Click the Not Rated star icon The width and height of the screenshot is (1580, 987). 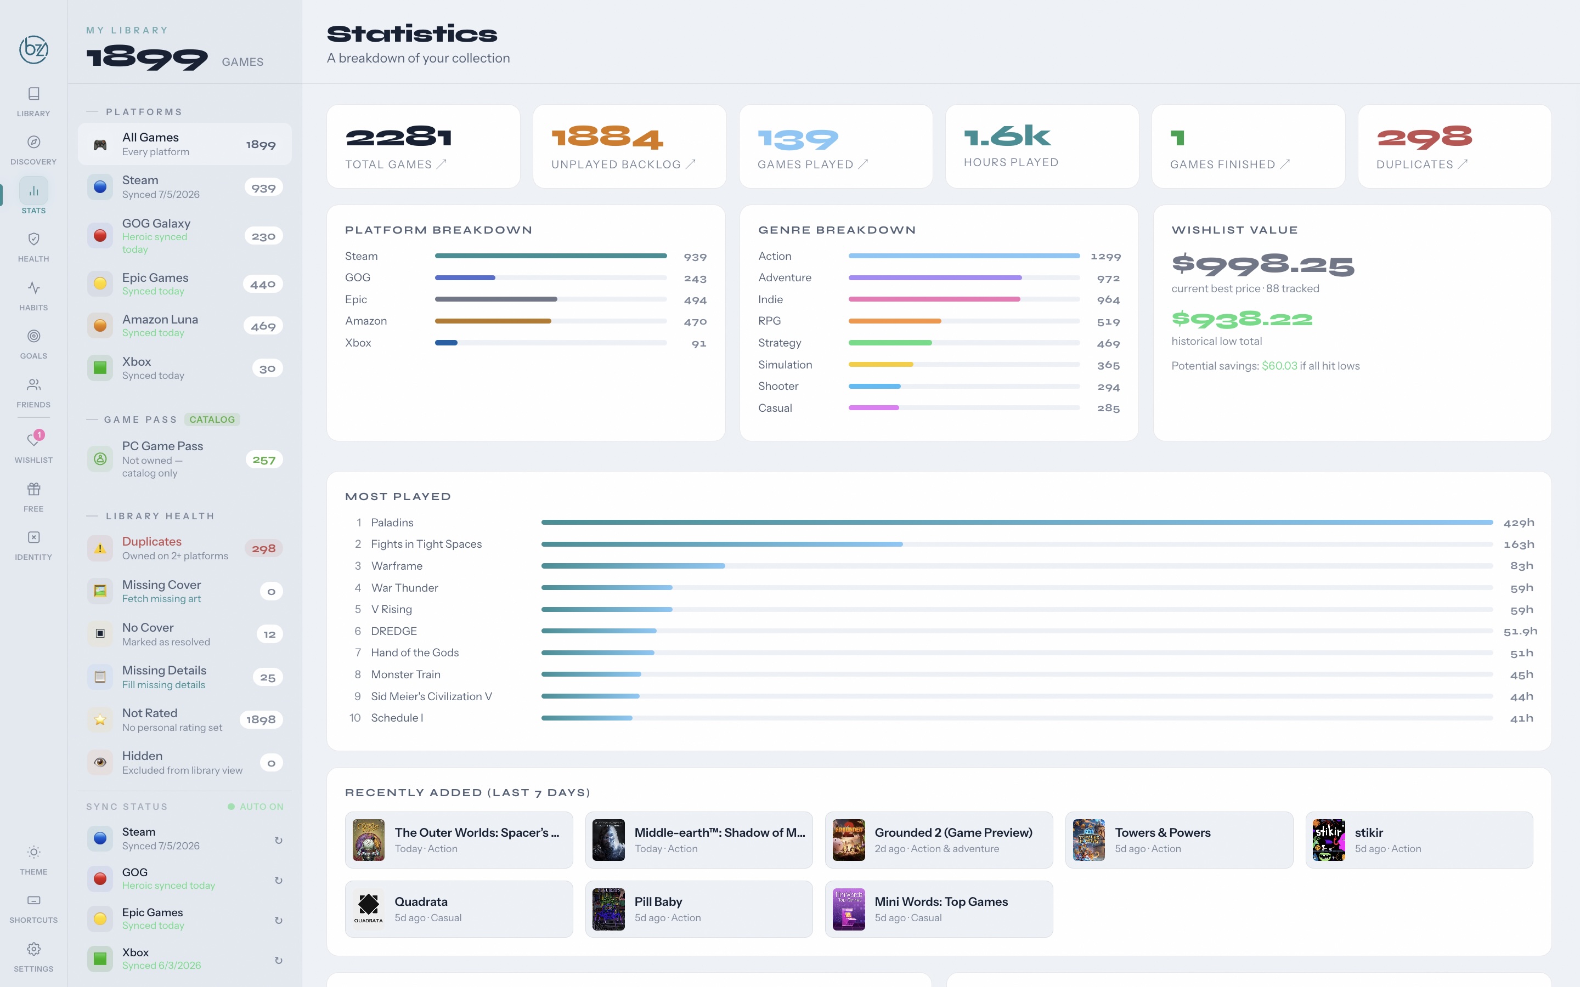pos(100,719)
